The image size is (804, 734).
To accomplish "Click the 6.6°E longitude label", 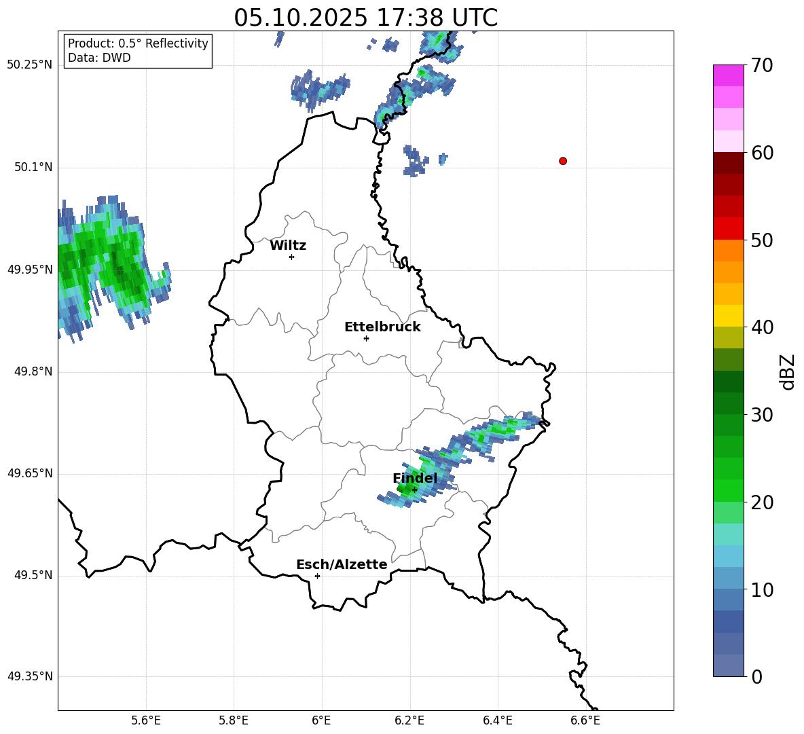I will 585,720.
